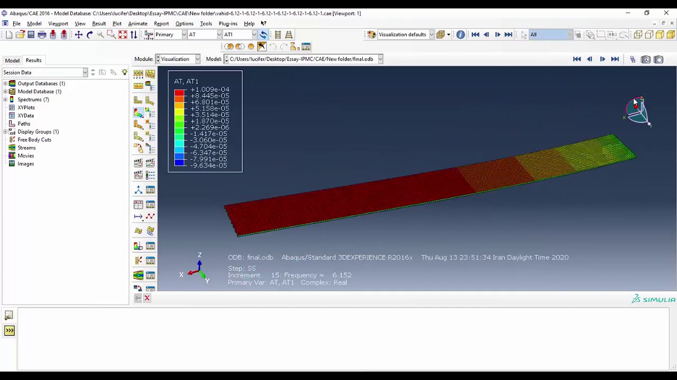Jump to first frame in top toolbar
The image size is (677, 380).
[475, 35]
